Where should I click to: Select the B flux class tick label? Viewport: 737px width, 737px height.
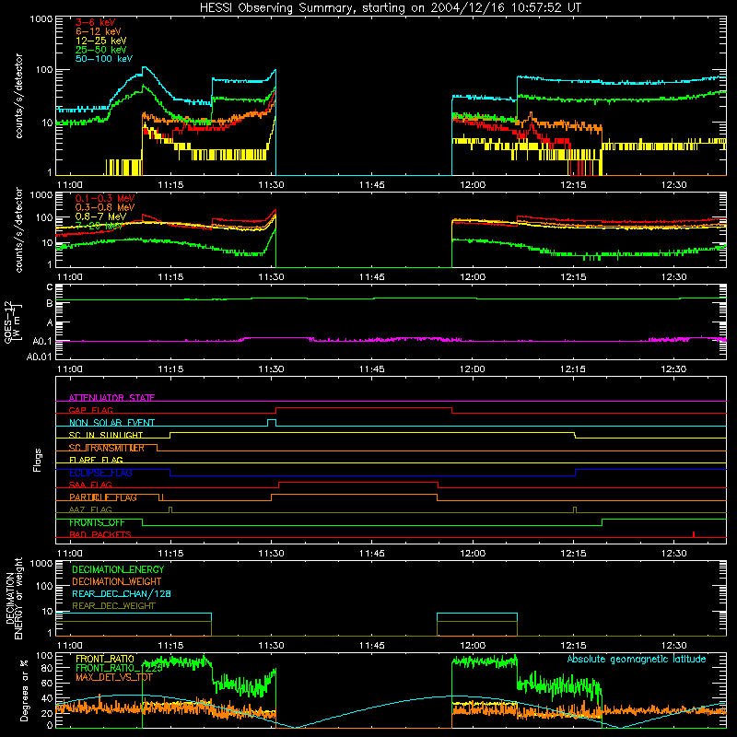50,304
